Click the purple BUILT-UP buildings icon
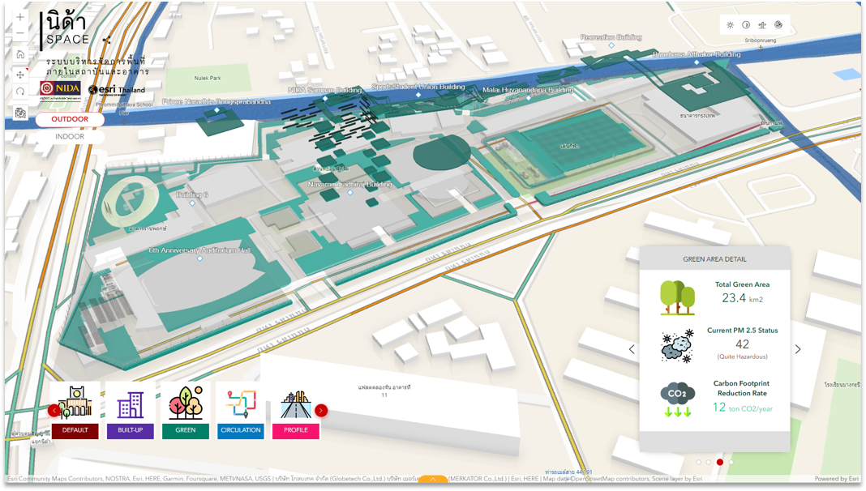 coord(131,403)
